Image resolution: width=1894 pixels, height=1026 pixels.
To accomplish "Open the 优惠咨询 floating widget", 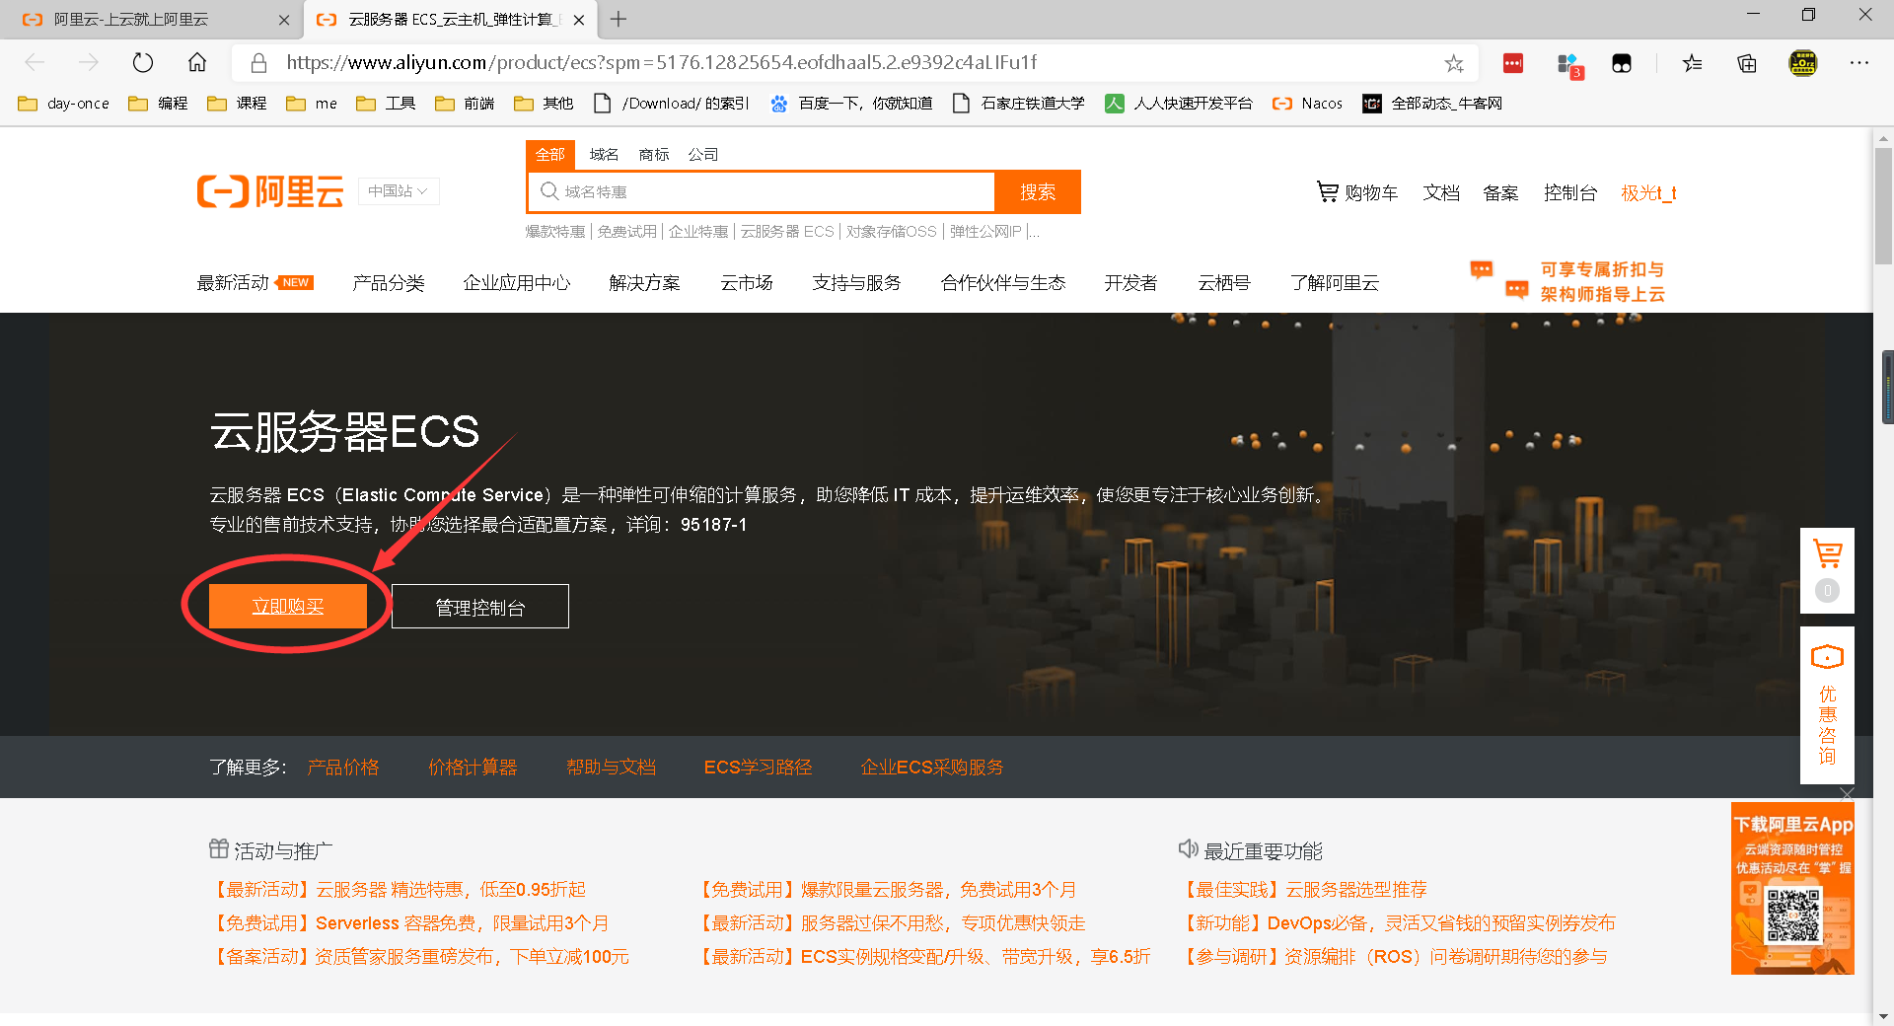I will point(1827,706).
